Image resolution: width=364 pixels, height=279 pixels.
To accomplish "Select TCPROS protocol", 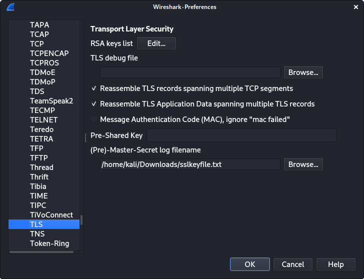I will pyautogui.click(x=44, y=63).
